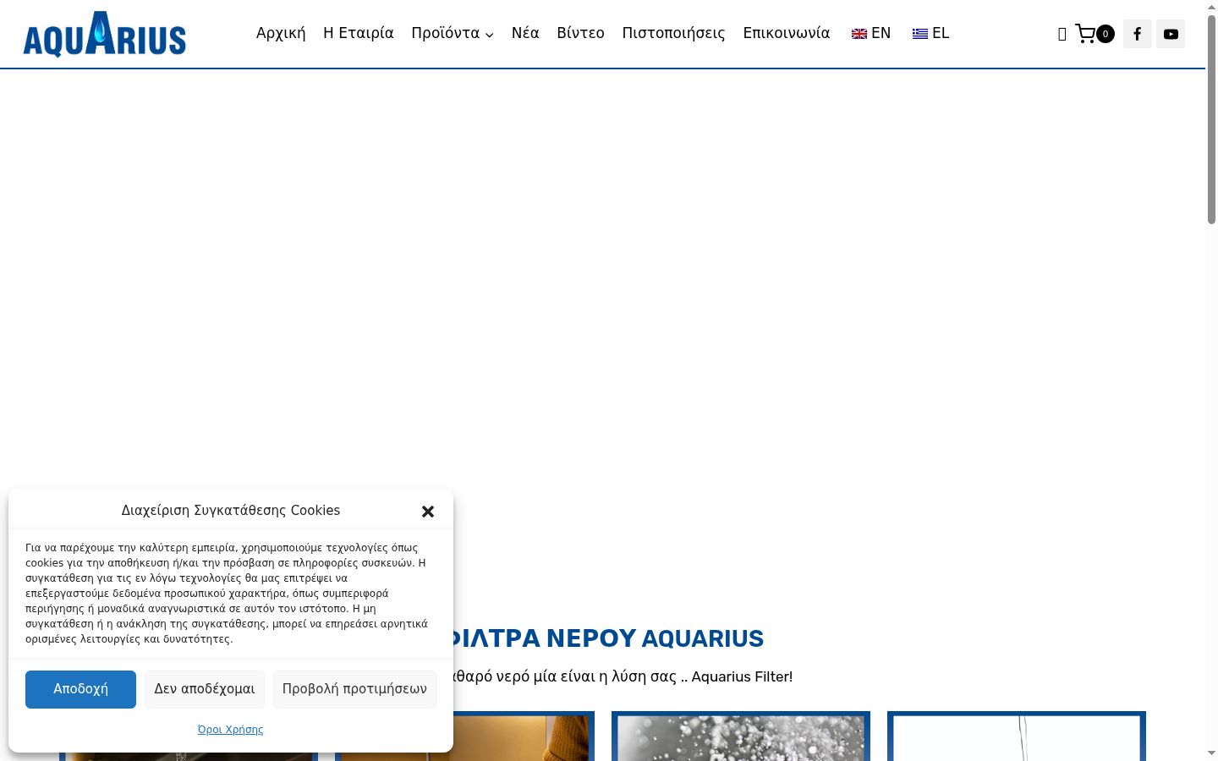Open the Επικοινωνία menu item
This screenshot has height=761, width=1218.
[787, 33]
